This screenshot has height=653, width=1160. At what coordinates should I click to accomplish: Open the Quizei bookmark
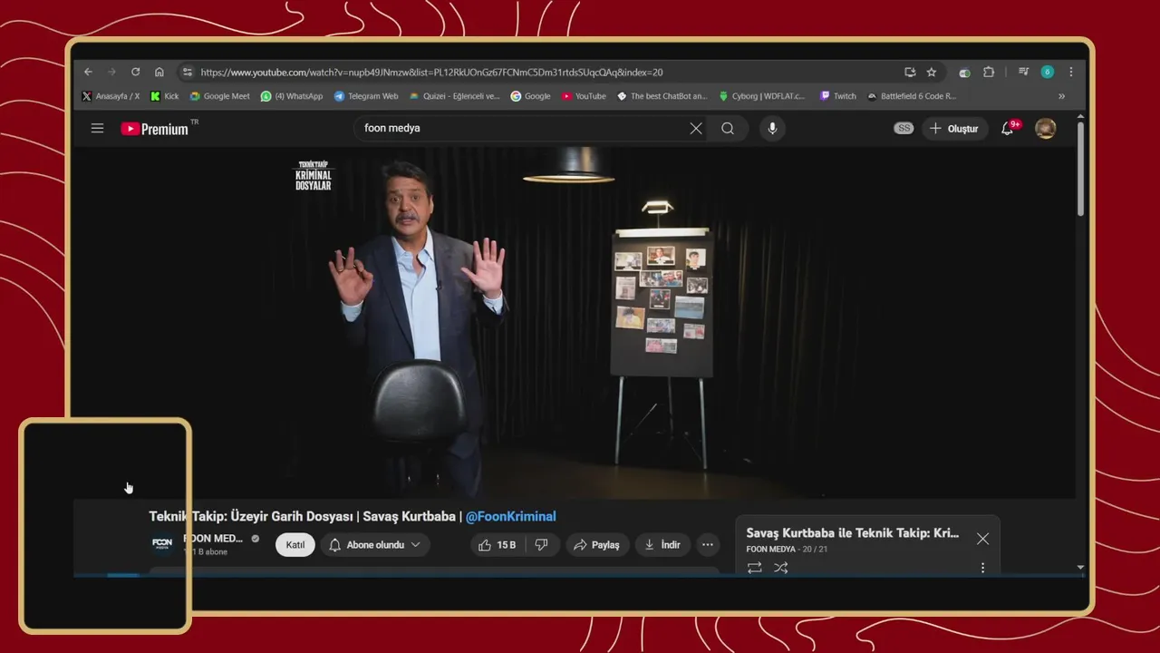point(454,96)
